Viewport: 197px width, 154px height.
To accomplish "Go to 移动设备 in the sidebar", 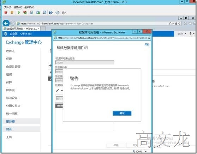I will (x=12, y=98).
